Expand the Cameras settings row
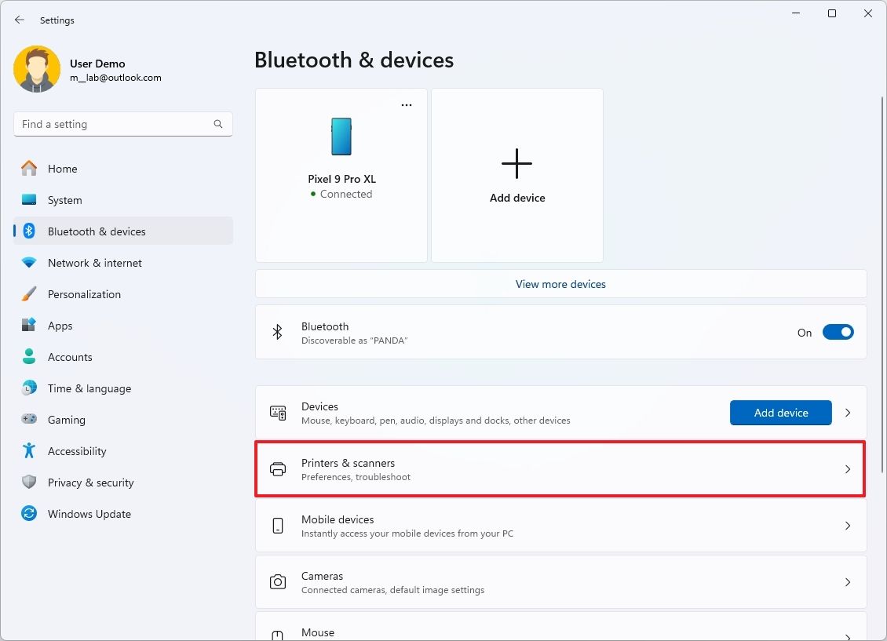 point(559,581)
